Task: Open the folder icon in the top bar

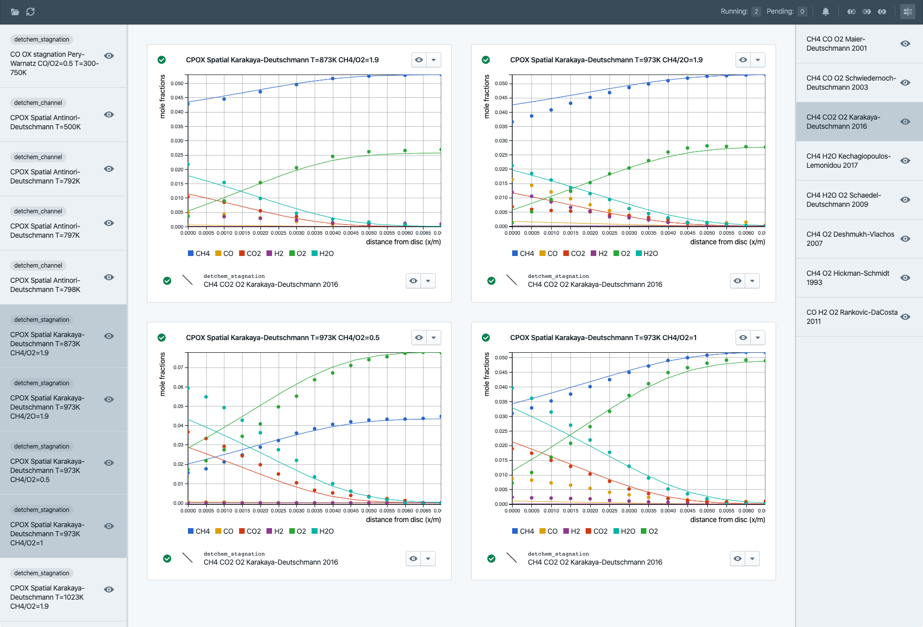Action: point(15,12)
